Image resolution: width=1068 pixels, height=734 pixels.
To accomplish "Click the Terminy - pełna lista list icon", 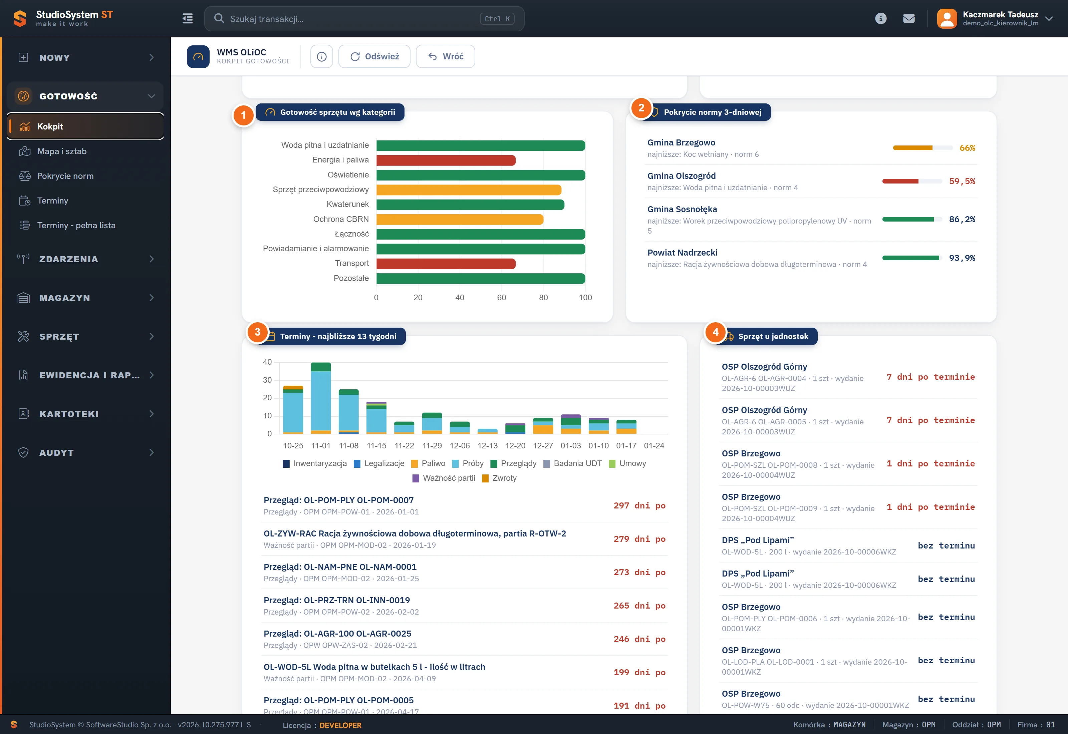I will [x=25, y=225].
